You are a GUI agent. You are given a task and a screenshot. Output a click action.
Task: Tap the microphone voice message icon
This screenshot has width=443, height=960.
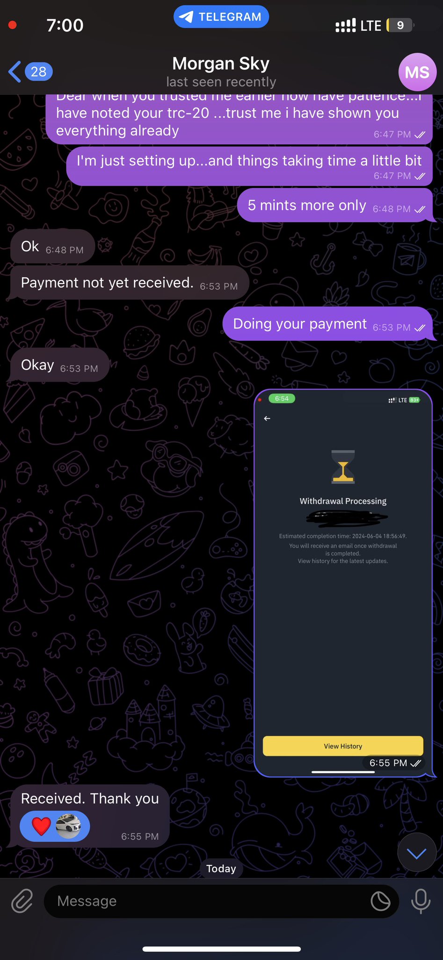(421, 901)
